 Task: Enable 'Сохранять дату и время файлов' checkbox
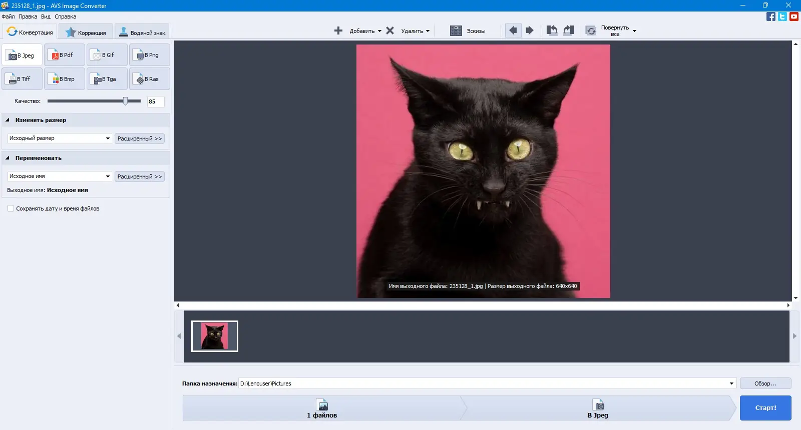click(x=11, y=208)
